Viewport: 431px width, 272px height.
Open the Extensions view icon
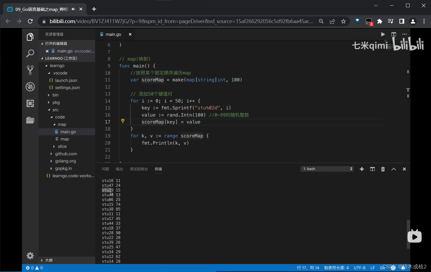pyautogui.click(x=30, y=103)
